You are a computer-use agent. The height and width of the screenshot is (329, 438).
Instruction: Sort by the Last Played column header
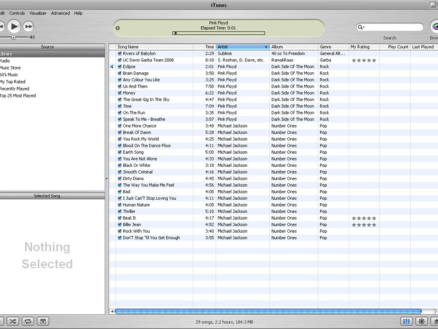pyautogui.click(x=423, y=47)
